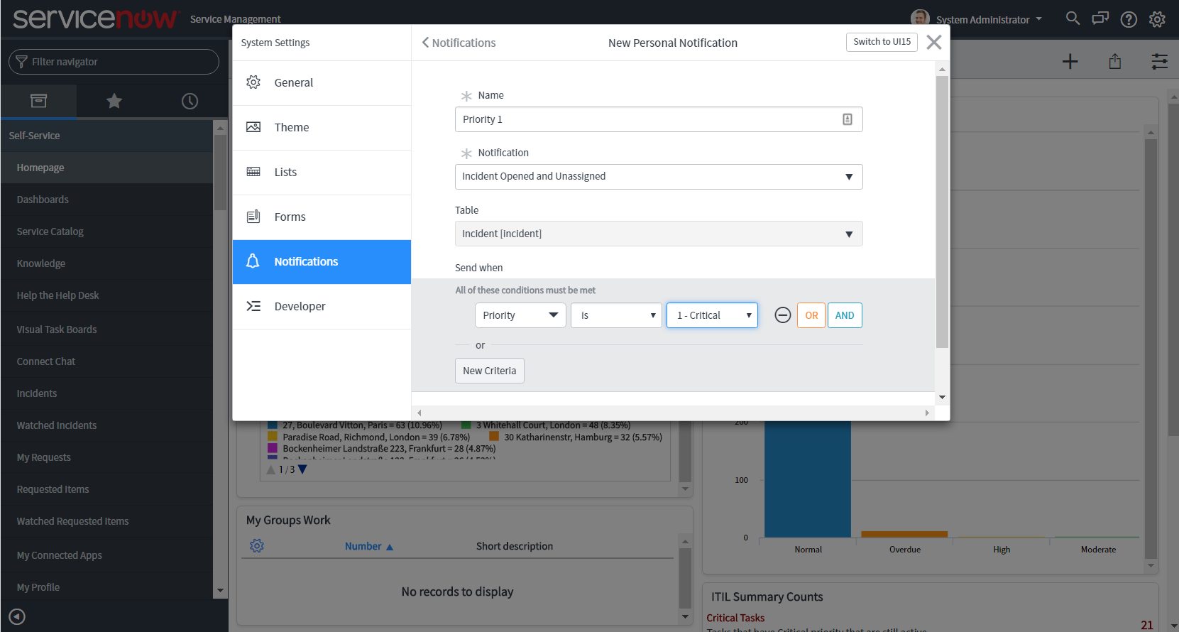Click Theme picture icon
1179x632 pixels.
pos(253,127)
